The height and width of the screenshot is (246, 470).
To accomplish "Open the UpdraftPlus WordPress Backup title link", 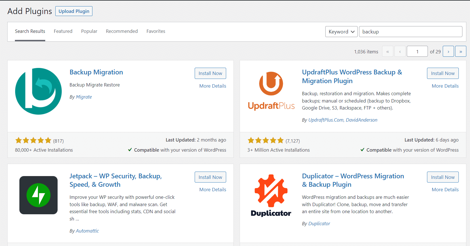I will point(352,76).
